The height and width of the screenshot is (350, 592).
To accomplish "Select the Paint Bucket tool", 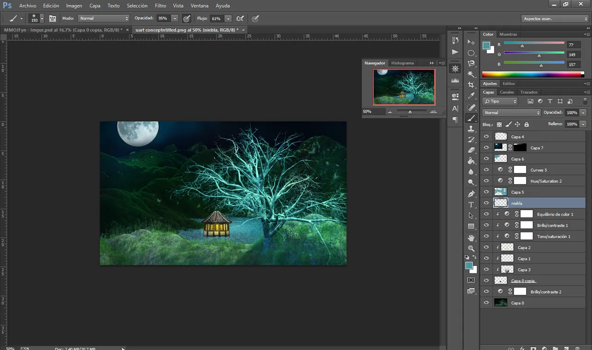I will [x=471, y=161].
